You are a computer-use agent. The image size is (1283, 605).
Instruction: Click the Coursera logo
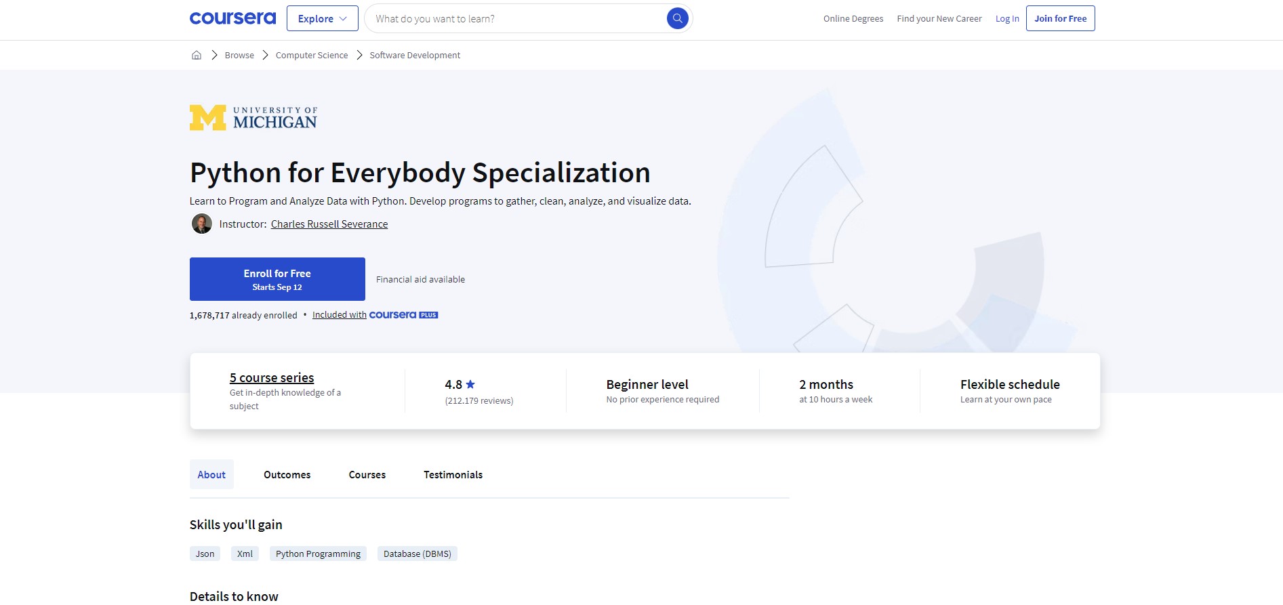click(x=232, y=18)
